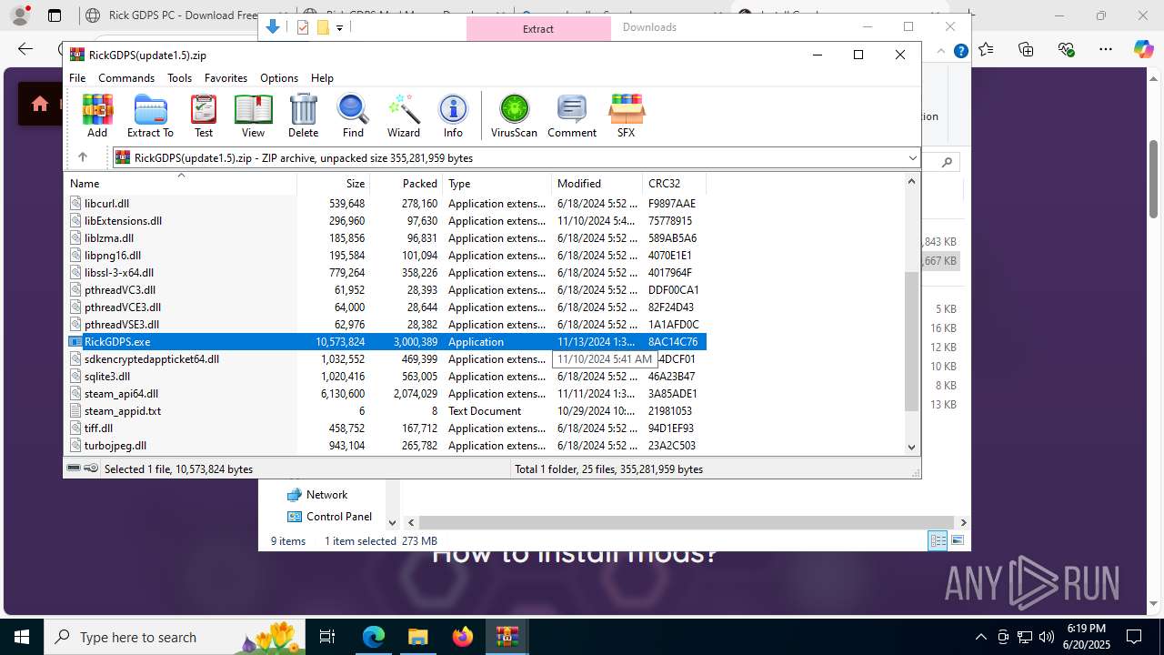Open the Favorites menu

[226, 78]
